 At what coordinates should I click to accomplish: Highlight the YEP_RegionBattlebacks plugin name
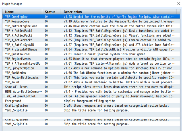[x=22, y=77]
